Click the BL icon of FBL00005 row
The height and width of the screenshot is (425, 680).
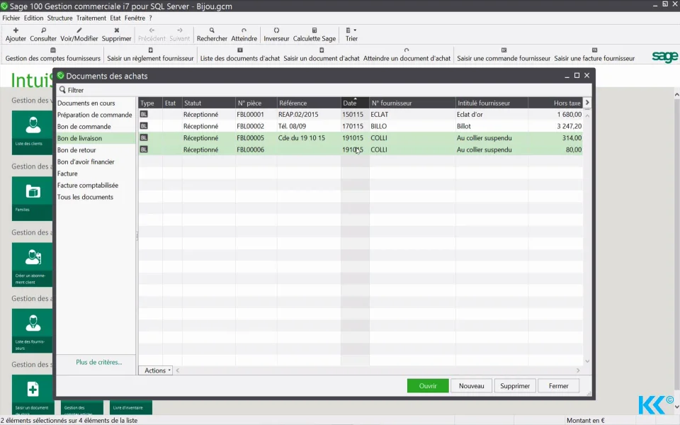click(x=144, y=137)
